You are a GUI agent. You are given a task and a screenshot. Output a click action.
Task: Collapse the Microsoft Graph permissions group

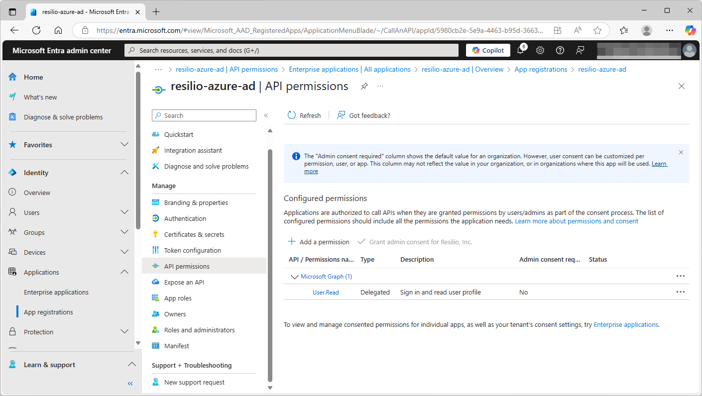click(294, 276)
